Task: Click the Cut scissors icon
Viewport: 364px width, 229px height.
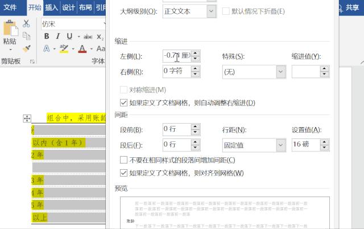Action: pos(26,23)
